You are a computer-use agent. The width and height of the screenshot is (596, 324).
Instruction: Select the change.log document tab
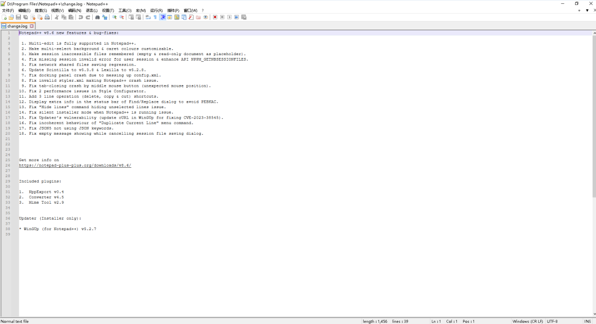[x=17, y=26]
